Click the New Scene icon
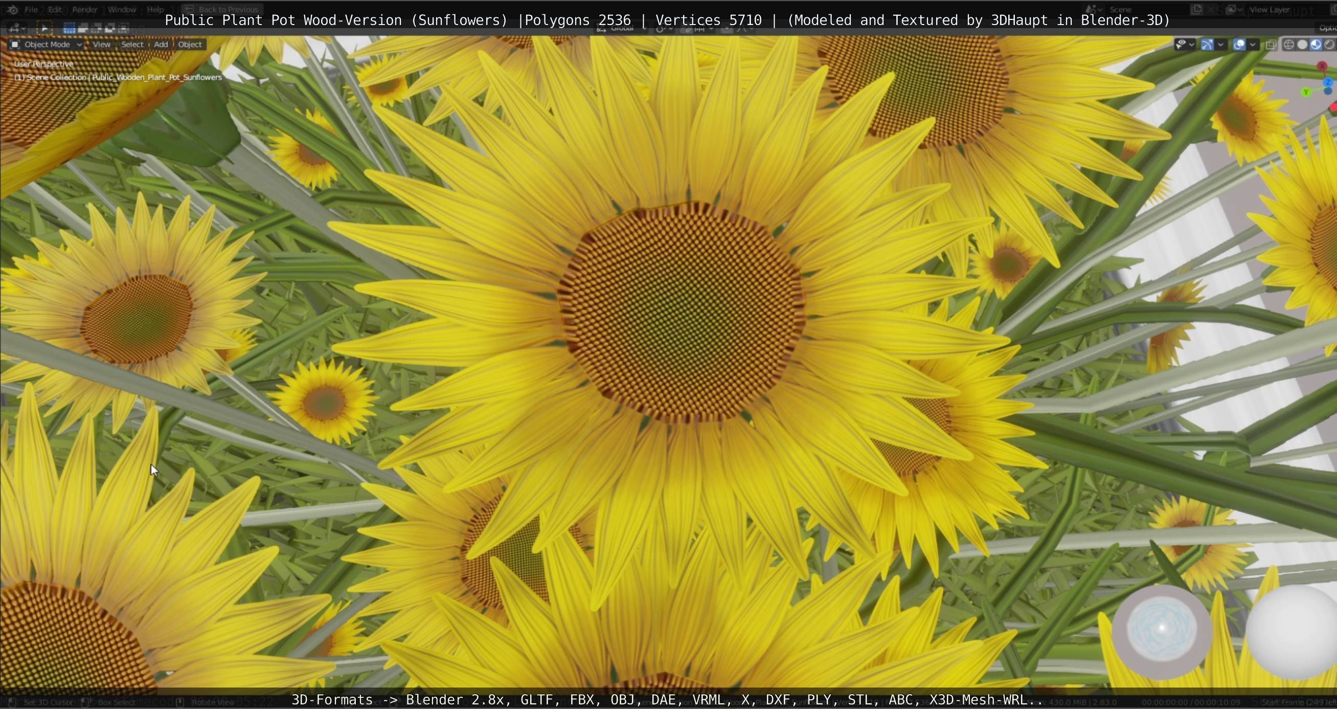1337x709 pixels. [1197, 9]
